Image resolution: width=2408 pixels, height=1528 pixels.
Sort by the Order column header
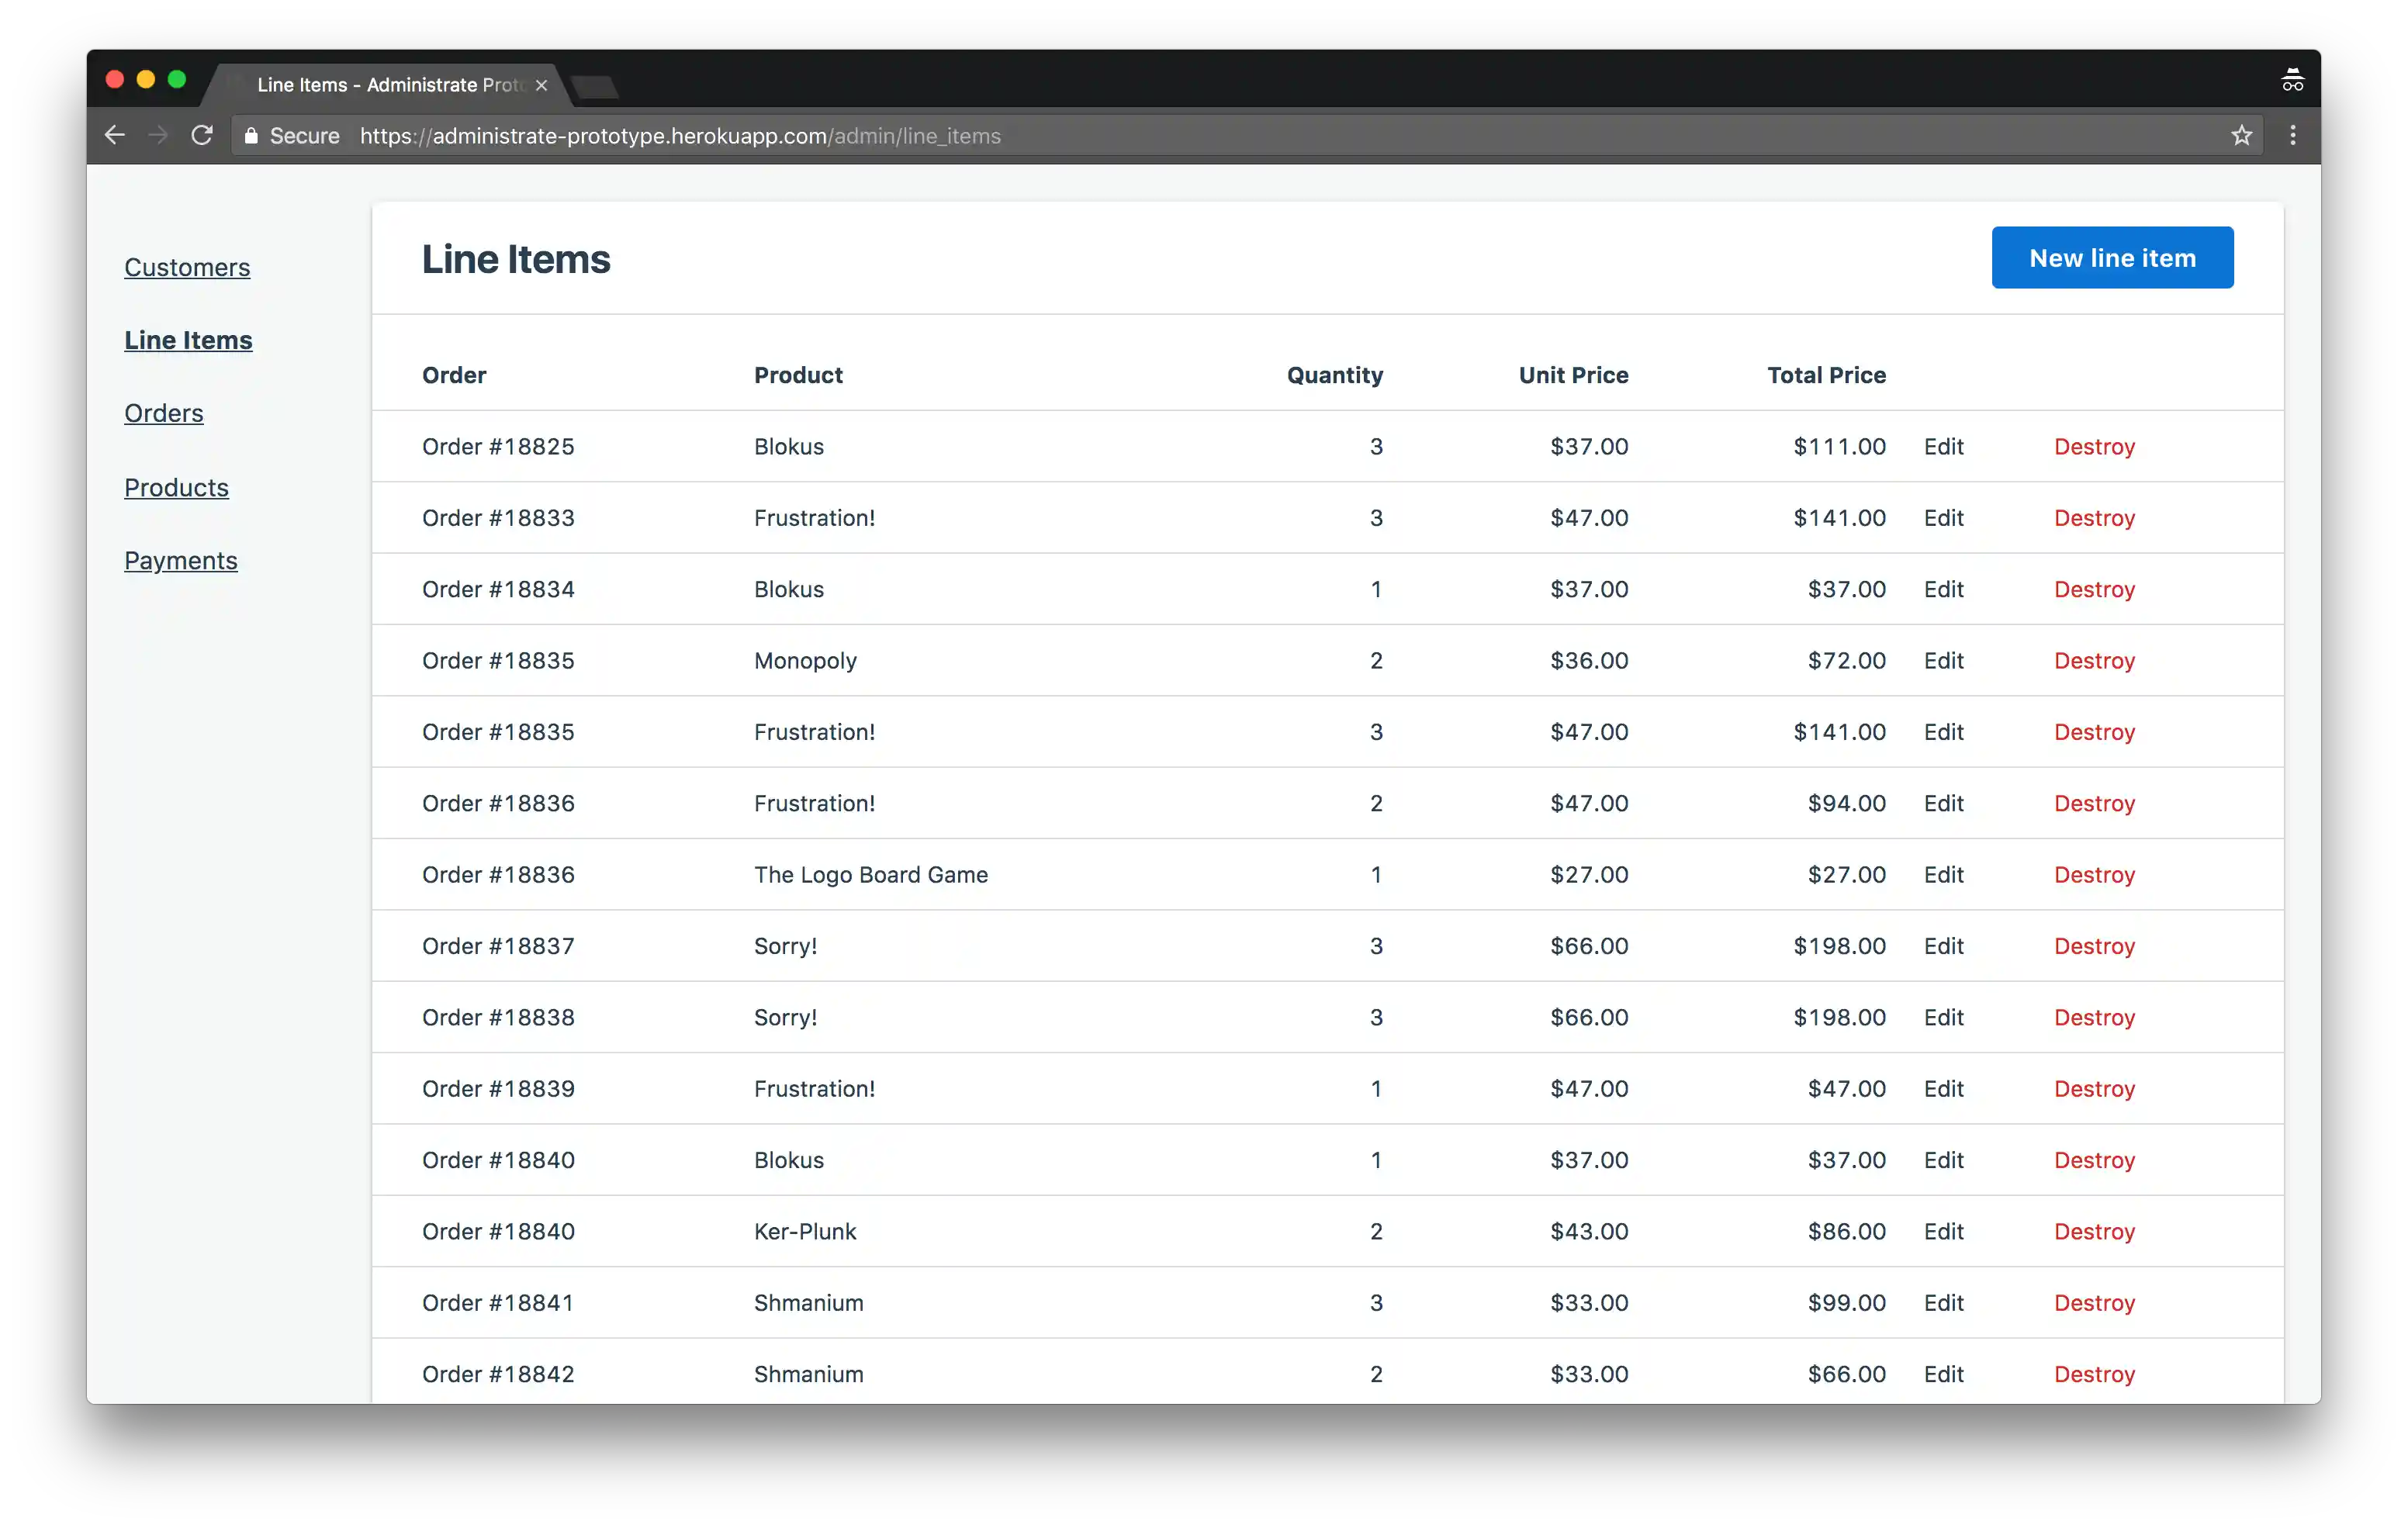(x=454, y=375)
